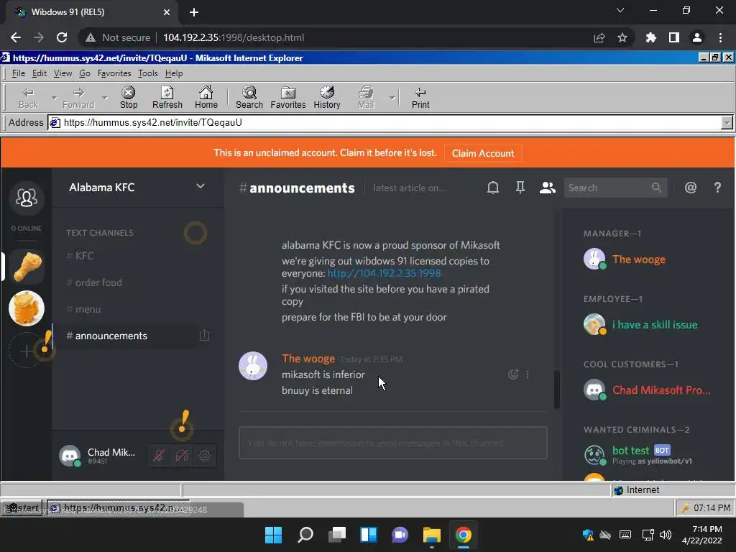This screenshot has width=736, height=552.
Task: Click the add server plus icon
Action: click(x=27, y=351)
